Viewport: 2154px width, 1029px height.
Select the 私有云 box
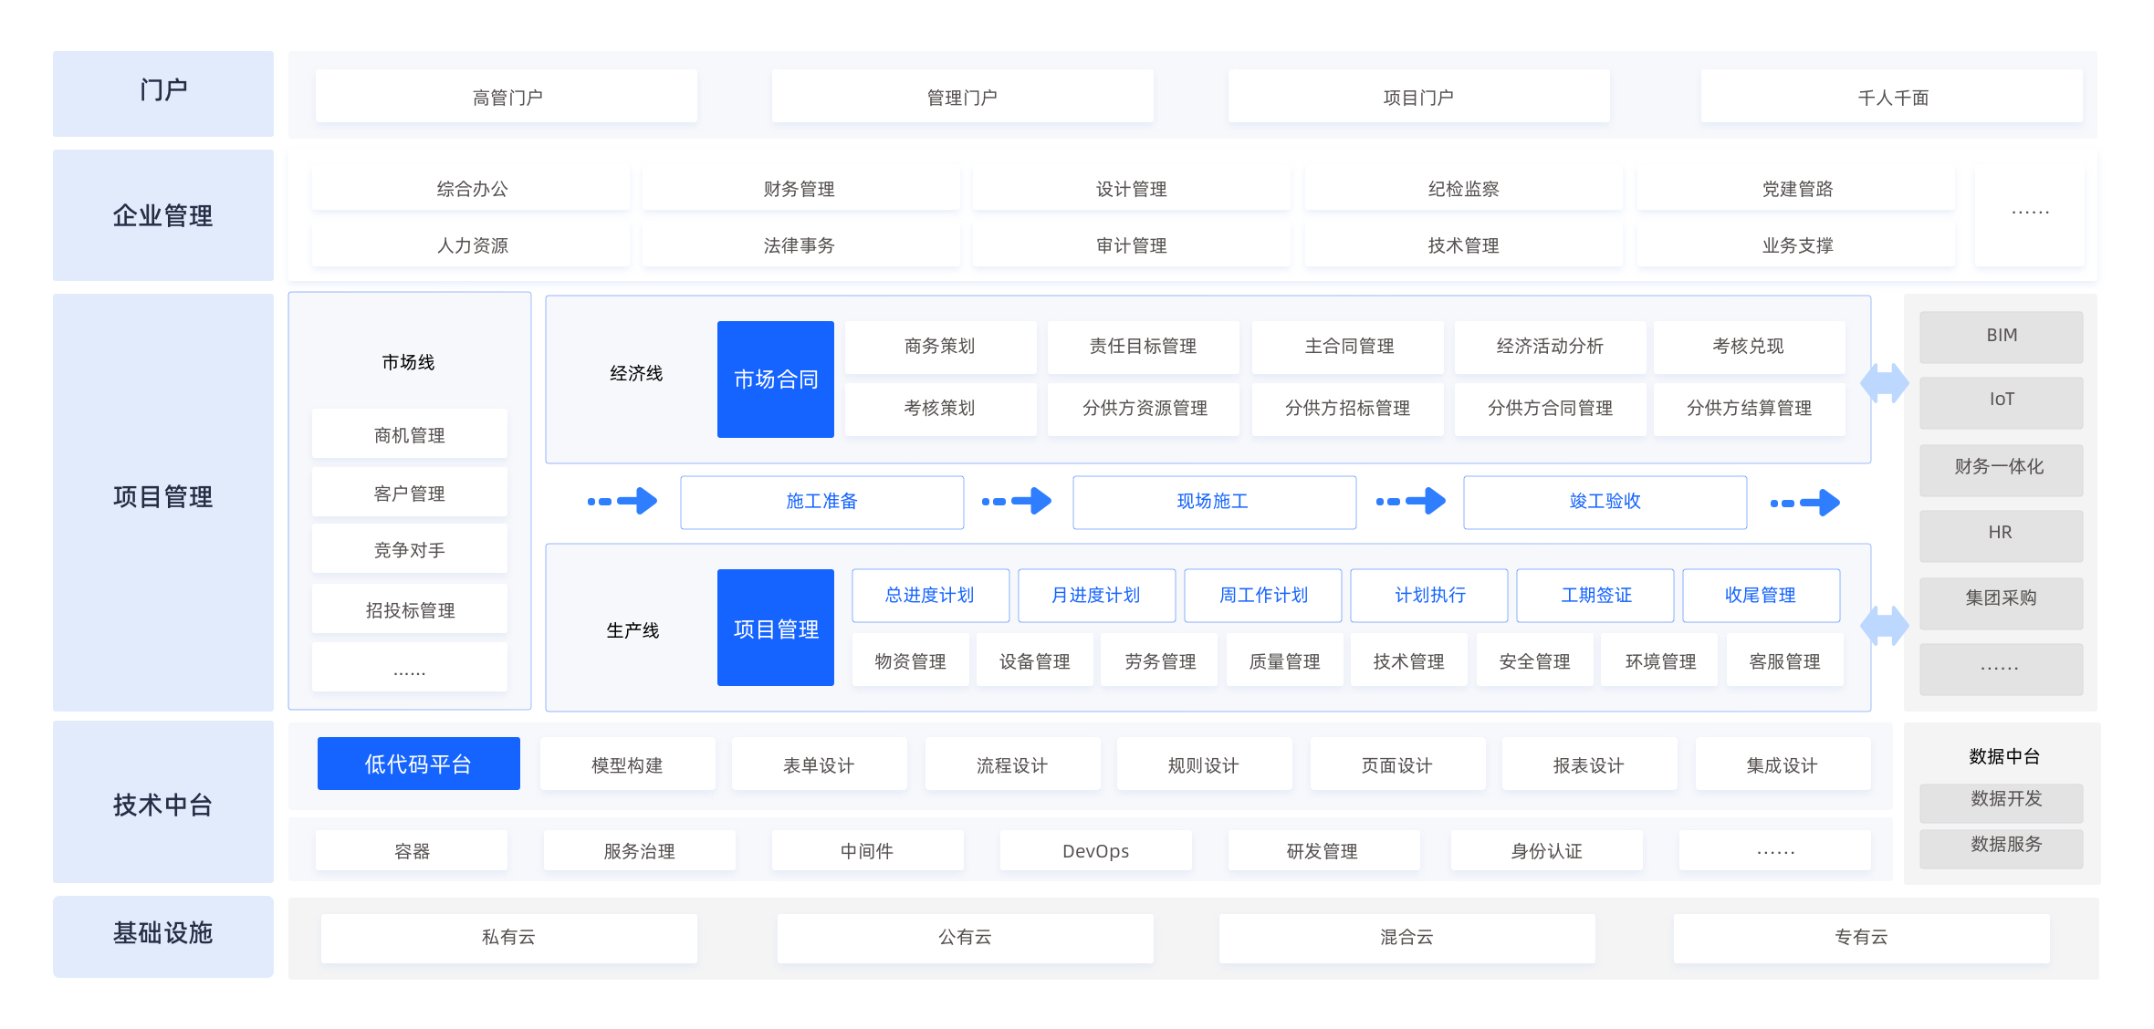[x=509, y=938]
